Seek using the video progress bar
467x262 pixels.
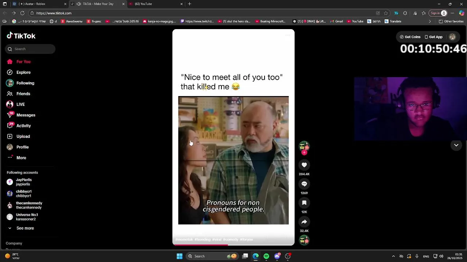coord(233,245)
